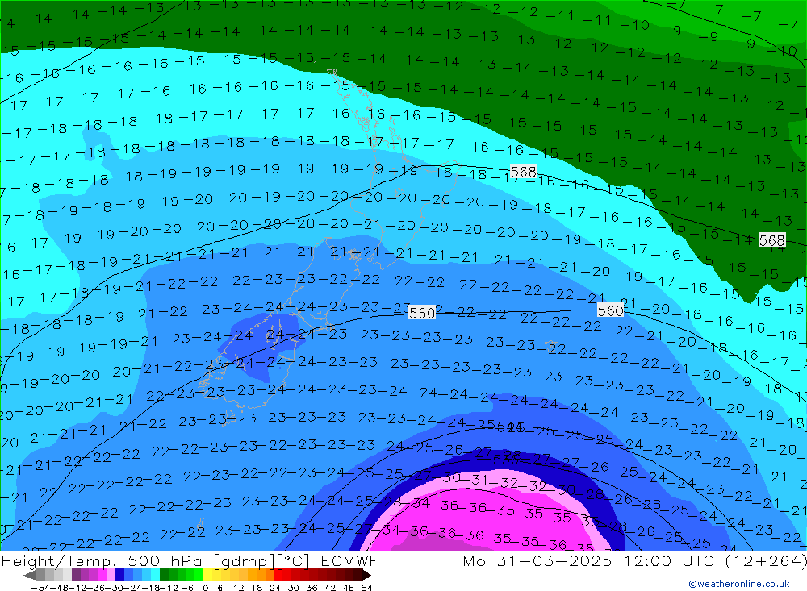Click the weatheronline.co.uk copyright link
This screenshot has width=807, height=591.
[x=738, y=584]
